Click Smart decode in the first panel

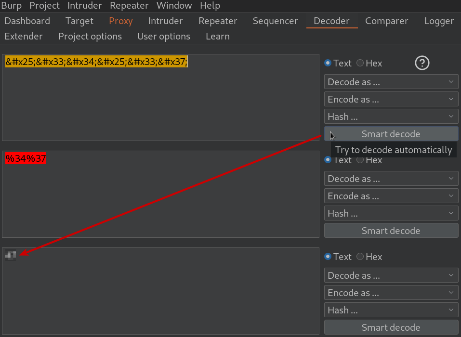(391, 134)
